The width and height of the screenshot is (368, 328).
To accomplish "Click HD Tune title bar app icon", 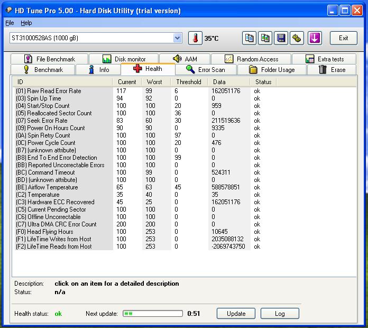I will coord(9,10).
